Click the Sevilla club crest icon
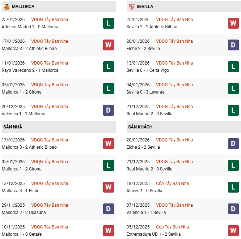This screenshot has width=241, height=239. [131, 7]
